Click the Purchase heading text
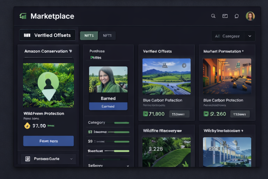 pos(97,51)
